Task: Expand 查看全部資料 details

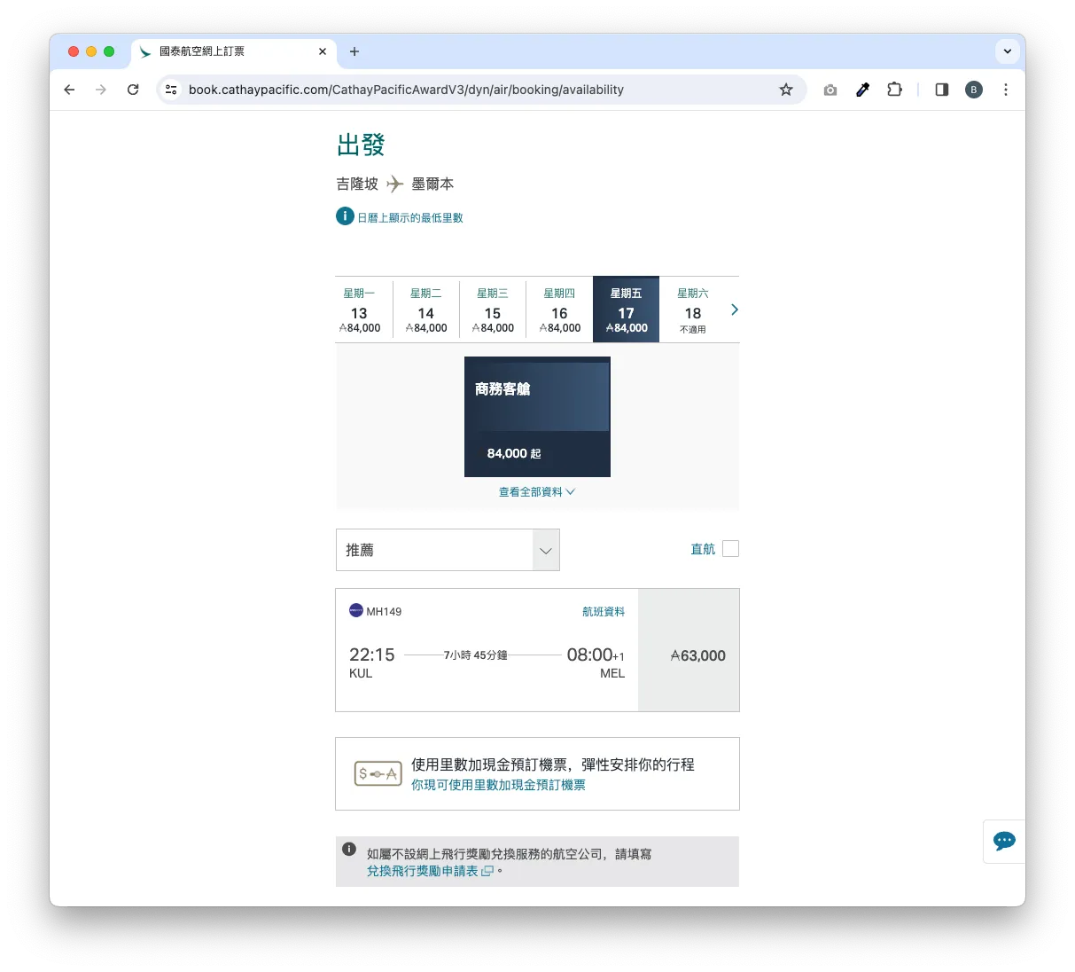Action: (x=536, y=491)
